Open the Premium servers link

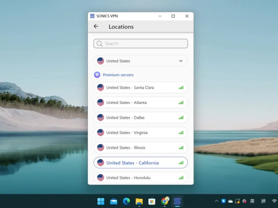coord(118,75)
